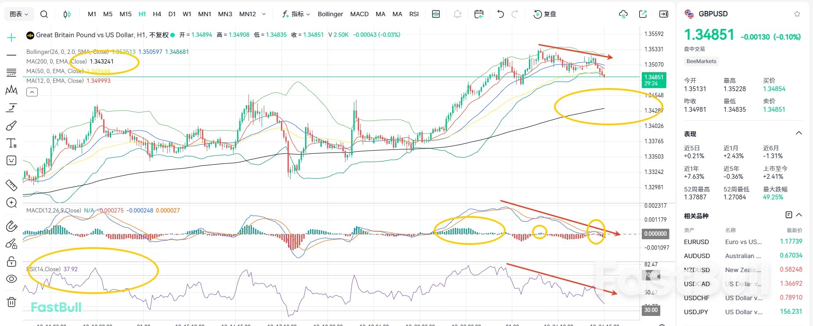Select the text annotation tool
813x326 pixels.
[x=11, y=143]
